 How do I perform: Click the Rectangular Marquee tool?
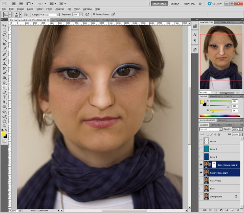tap(4, 30)
